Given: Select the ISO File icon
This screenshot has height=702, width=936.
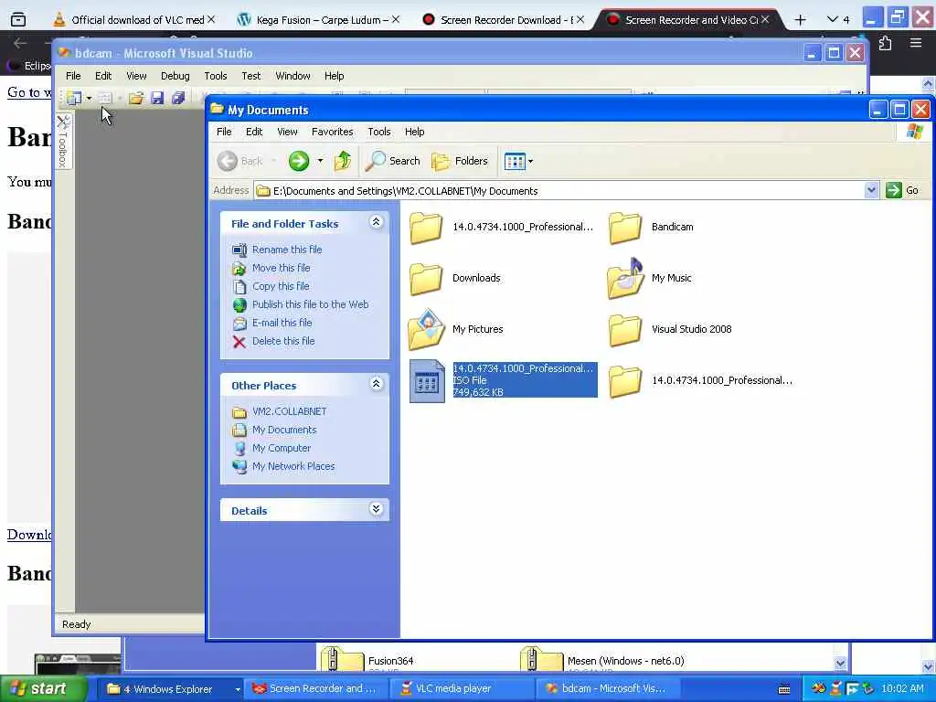Looking at the screenshot, I should coord(427,381).
